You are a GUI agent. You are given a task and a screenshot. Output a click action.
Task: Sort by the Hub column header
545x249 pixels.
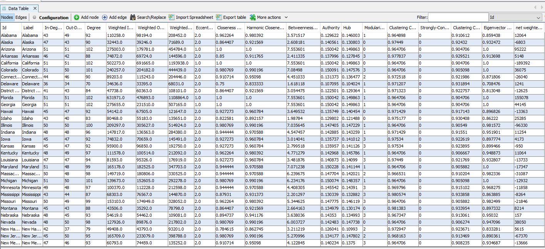(352, 28)
